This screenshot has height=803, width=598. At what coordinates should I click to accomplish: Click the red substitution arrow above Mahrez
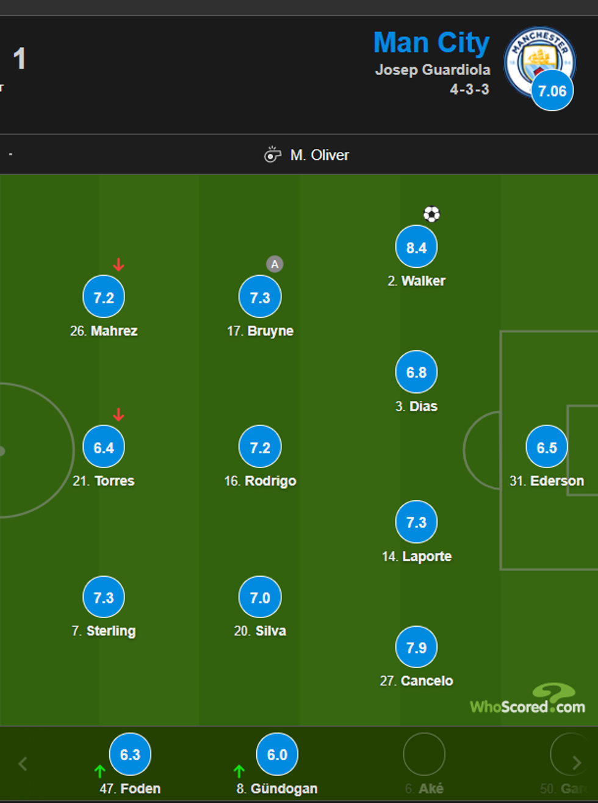click(x=118, y=265)
